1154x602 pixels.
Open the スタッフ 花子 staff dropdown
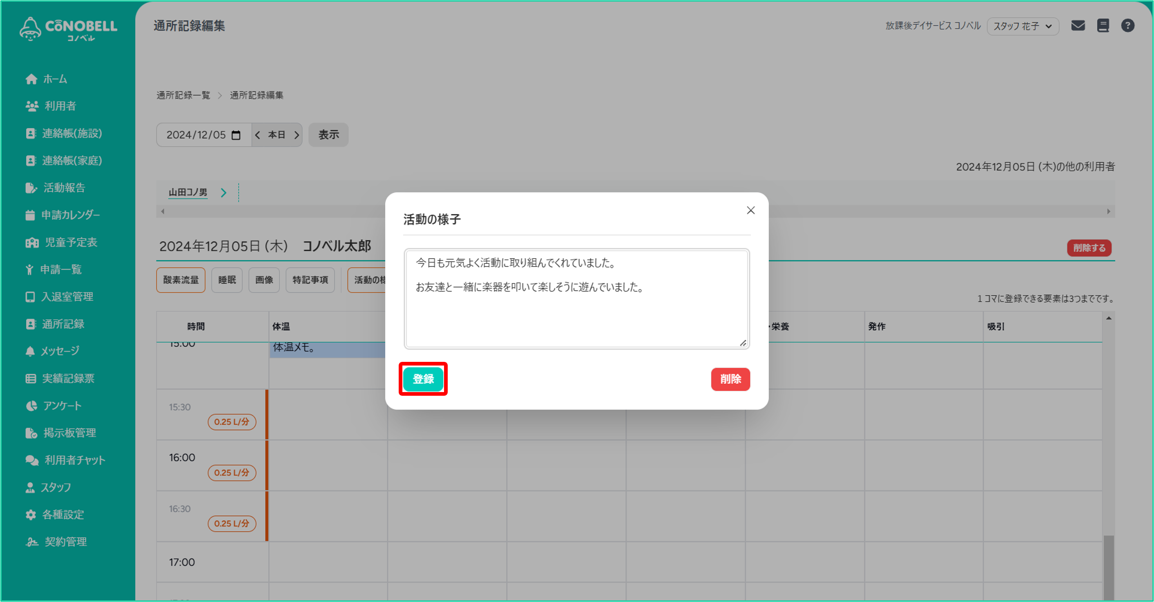click(x=1023, y=27)
